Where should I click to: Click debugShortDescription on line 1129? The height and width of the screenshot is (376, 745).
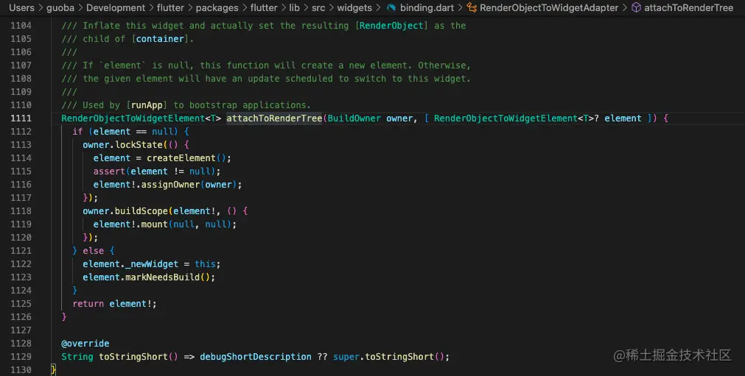click(256, 357)
